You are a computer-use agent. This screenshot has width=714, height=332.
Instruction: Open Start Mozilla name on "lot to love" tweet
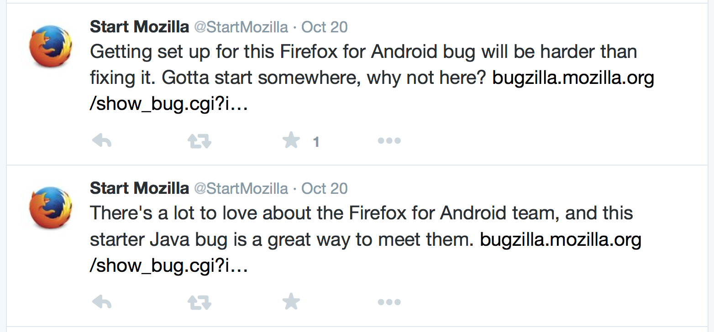click(139, 188)
